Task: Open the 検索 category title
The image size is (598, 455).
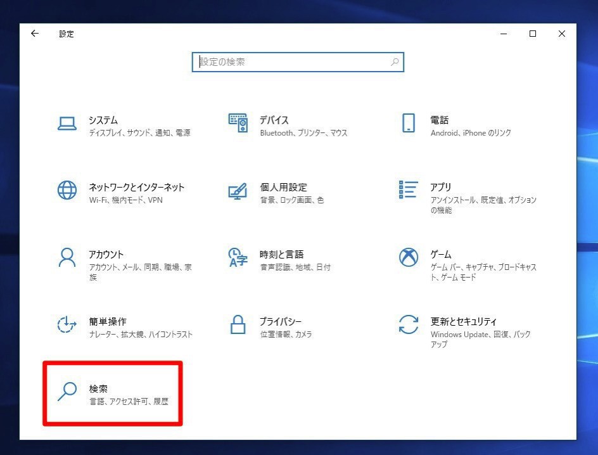Action: click(98, 388)
